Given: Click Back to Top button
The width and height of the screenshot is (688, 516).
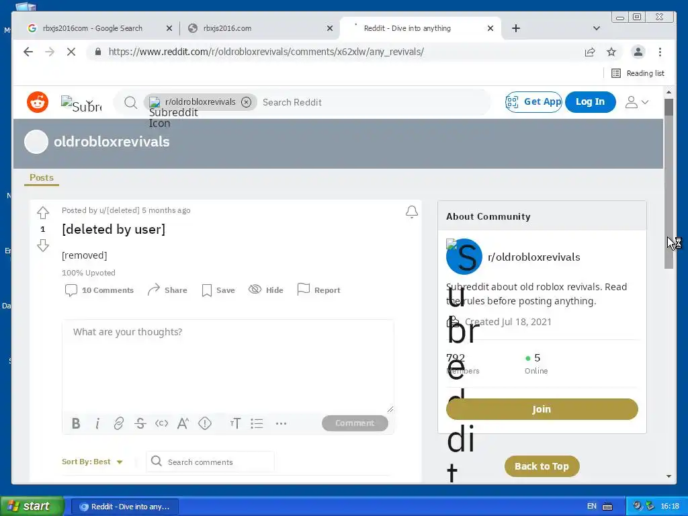Looking at the screenshot, I should (542, 466).
